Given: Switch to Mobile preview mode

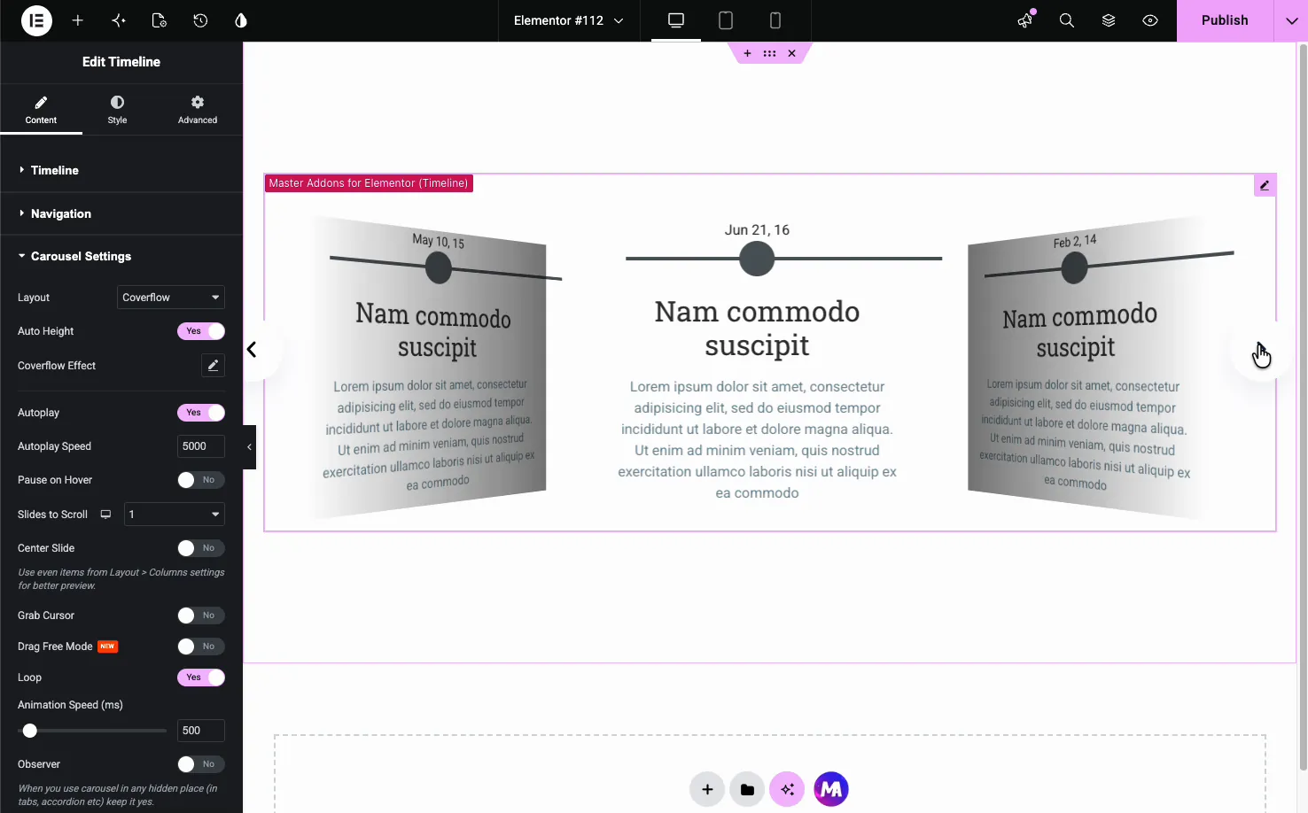Looking at the screenshot, I should 775,20.
